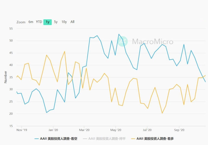Set zoom range to 5y
The width and height of the screenshot is (208, 145).
point(56,22)
